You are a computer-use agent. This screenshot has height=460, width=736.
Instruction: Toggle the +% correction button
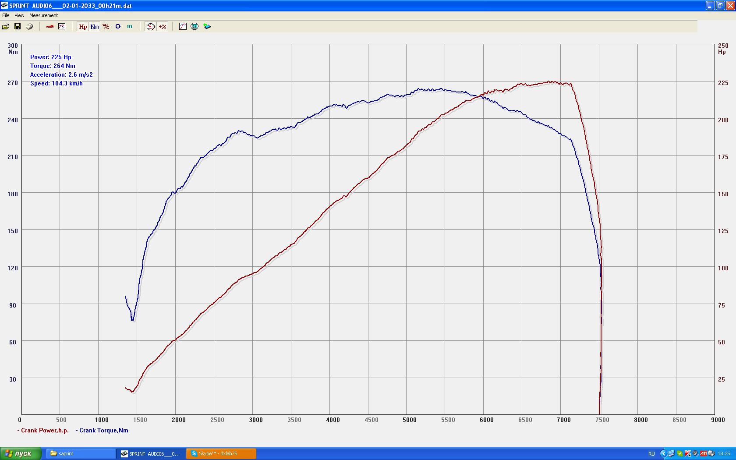[163, 27]
